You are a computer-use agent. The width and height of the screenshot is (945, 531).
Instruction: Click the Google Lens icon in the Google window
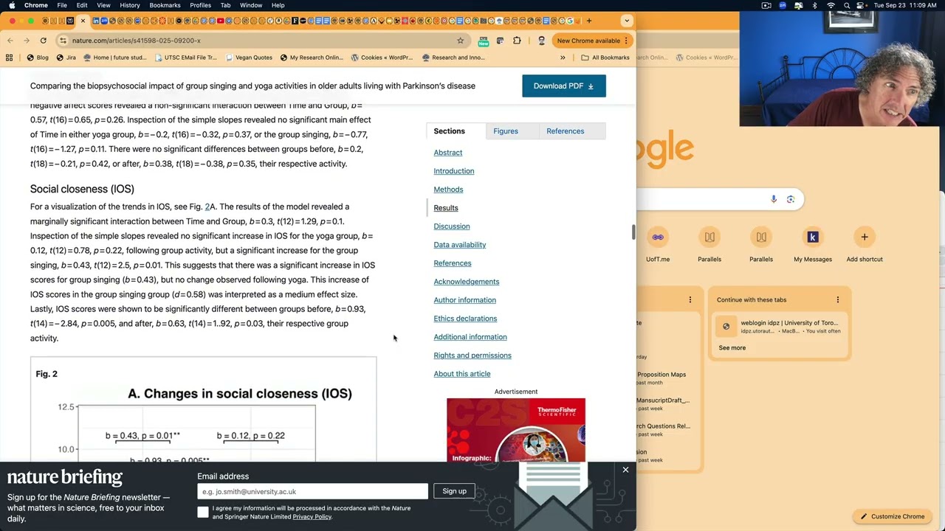pos(791,199)
